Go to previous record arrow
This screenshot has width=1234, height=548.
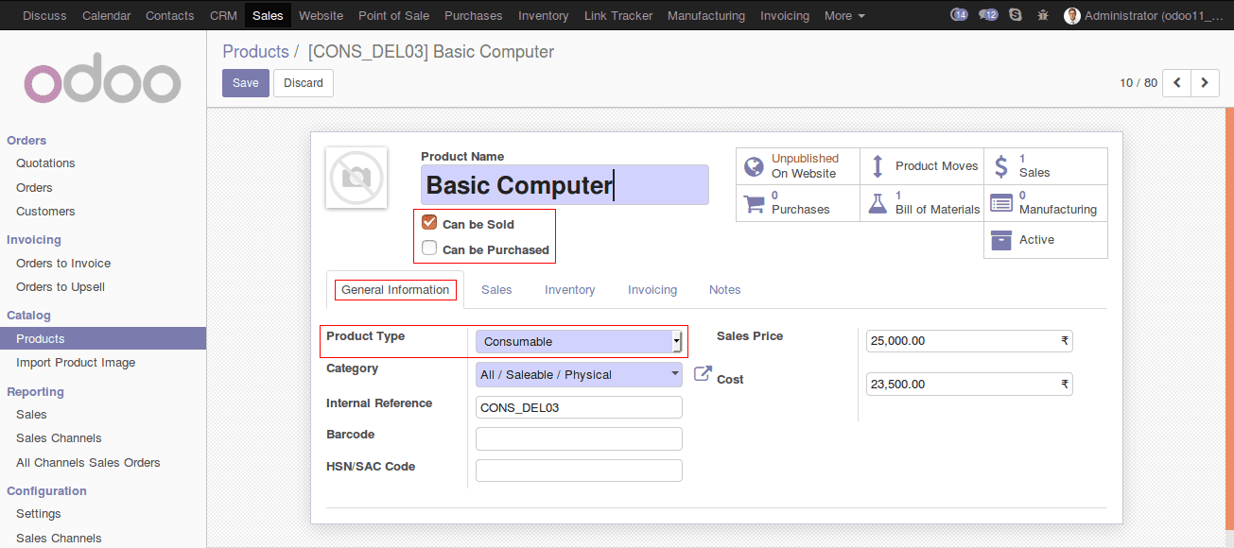pyautogui.click(x=1176, y=83)
